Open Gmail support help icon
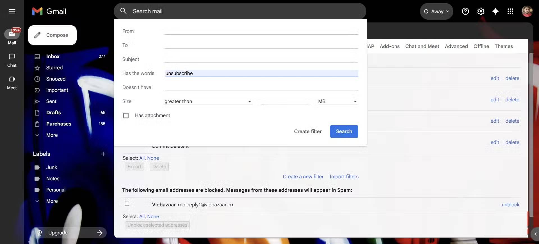This screenshot has width=539, height=244. [x=465, y=11]
